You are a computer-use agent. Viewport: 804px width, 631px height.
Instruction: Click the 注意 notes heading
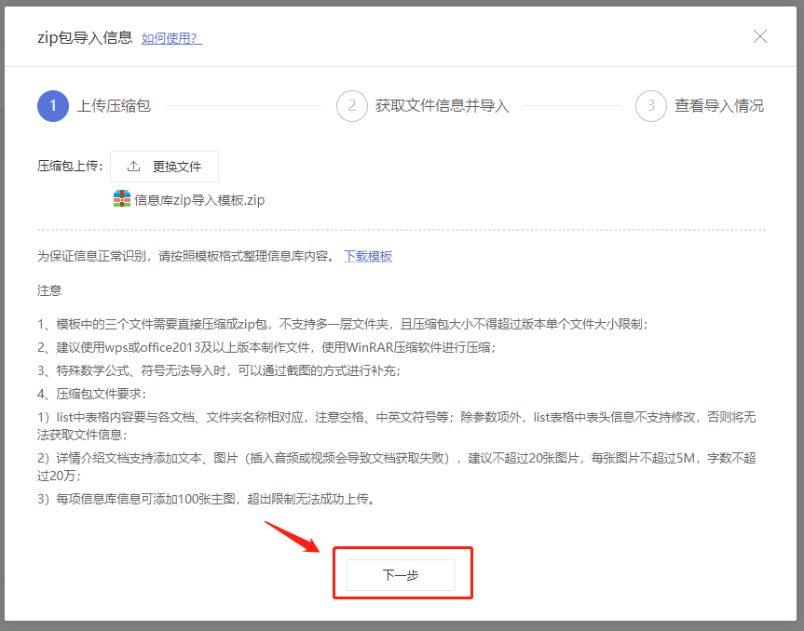click(49, 290)
